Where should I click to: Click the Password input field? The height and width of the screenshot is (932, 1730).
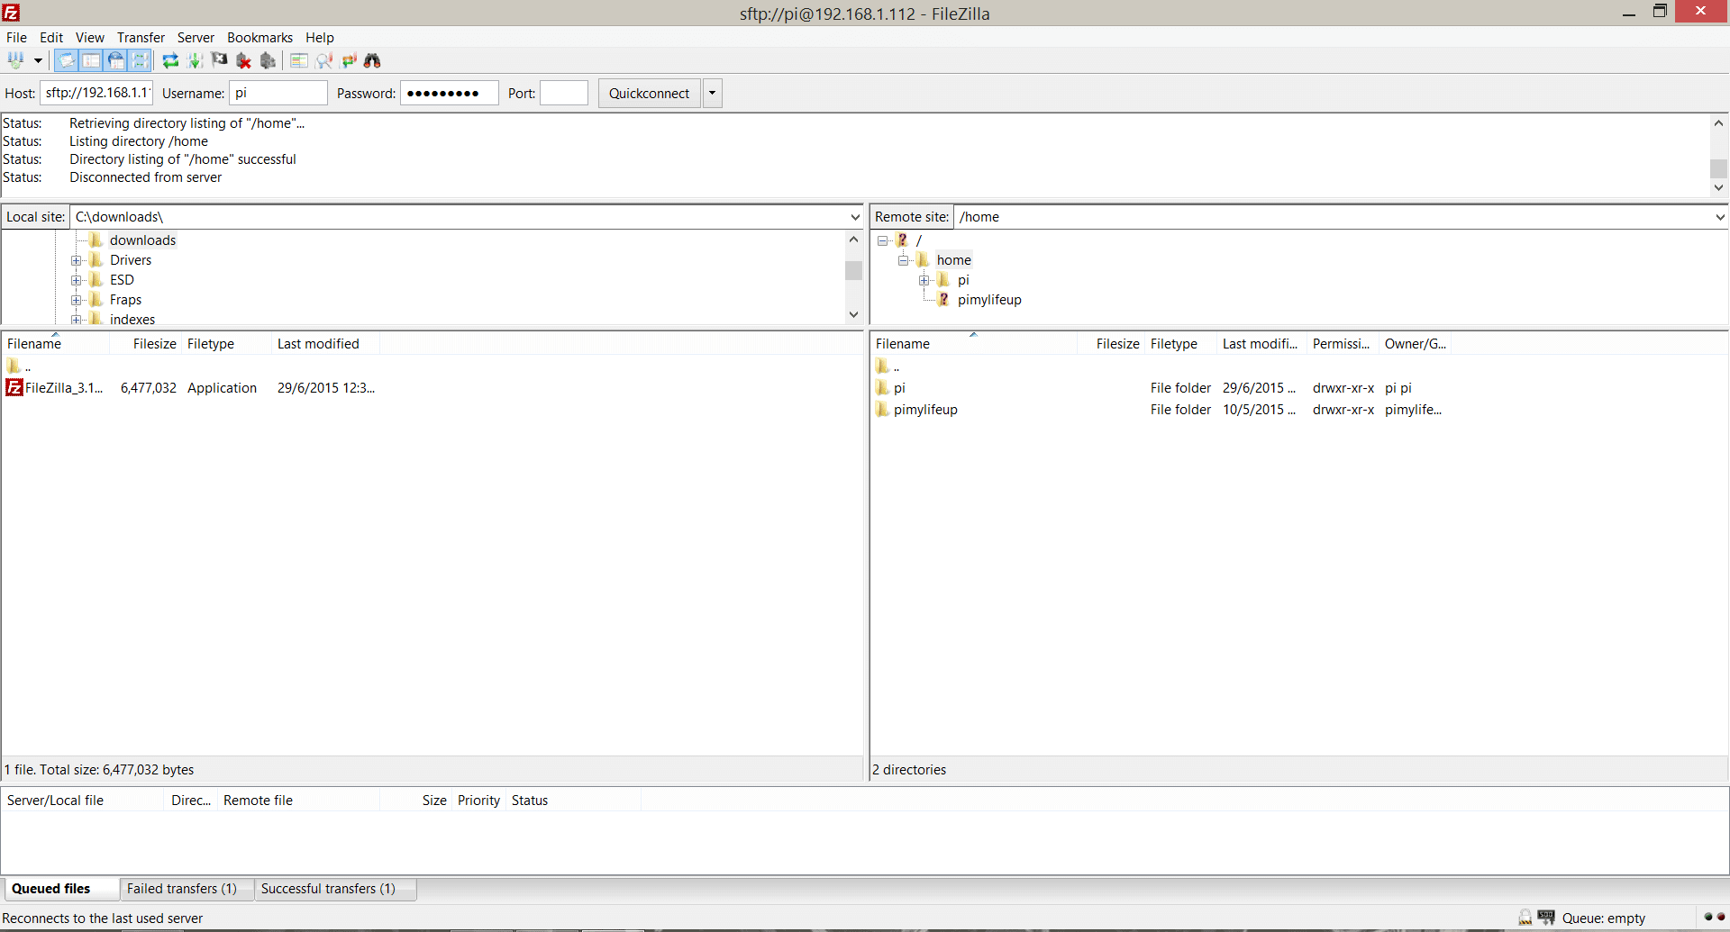pos(449,93)
